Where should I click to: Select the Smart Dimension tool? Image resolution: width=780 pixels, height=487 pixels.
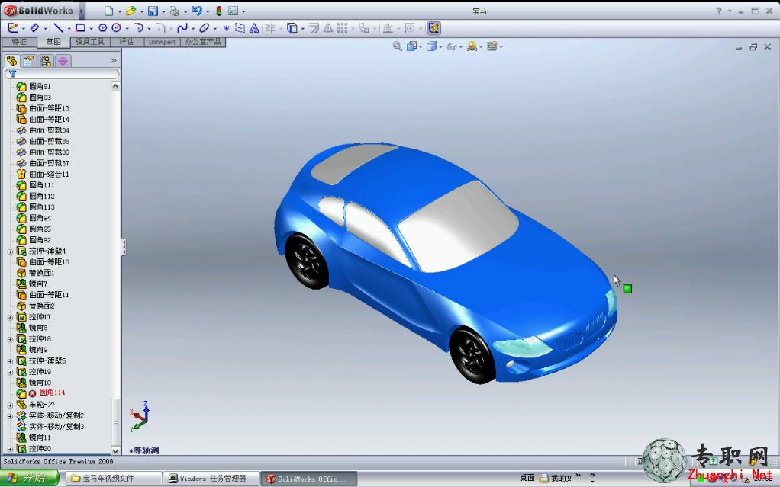click(34, 28)
